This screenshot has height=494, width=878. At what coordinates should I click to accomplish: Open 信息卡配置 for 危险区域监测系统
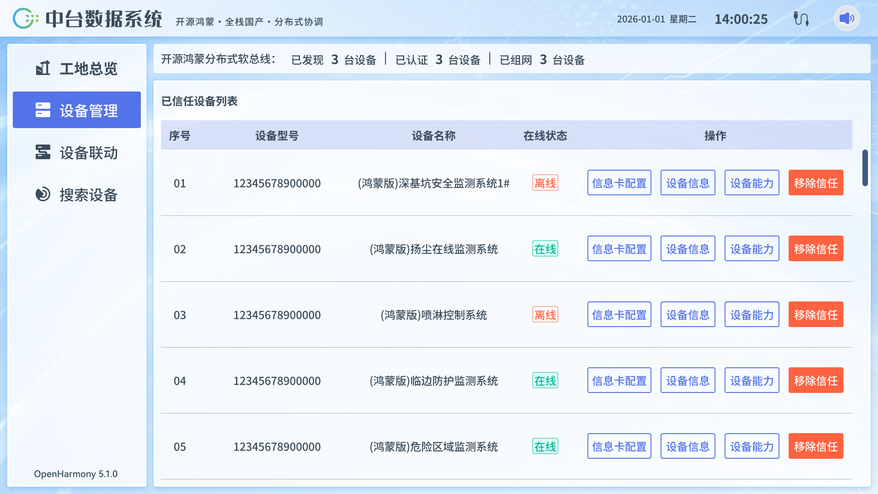(619, 446)
